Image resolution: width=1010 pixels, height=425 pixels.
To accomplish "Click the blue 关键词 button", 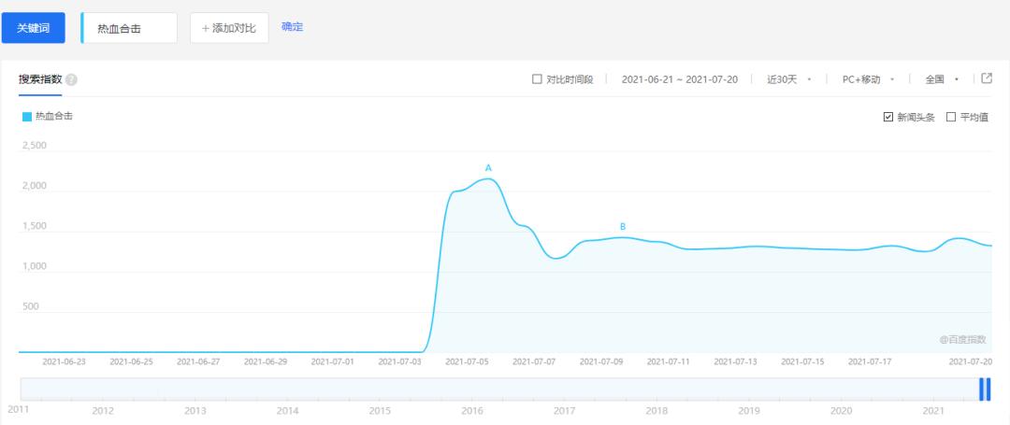I will [x=34, y=28].
